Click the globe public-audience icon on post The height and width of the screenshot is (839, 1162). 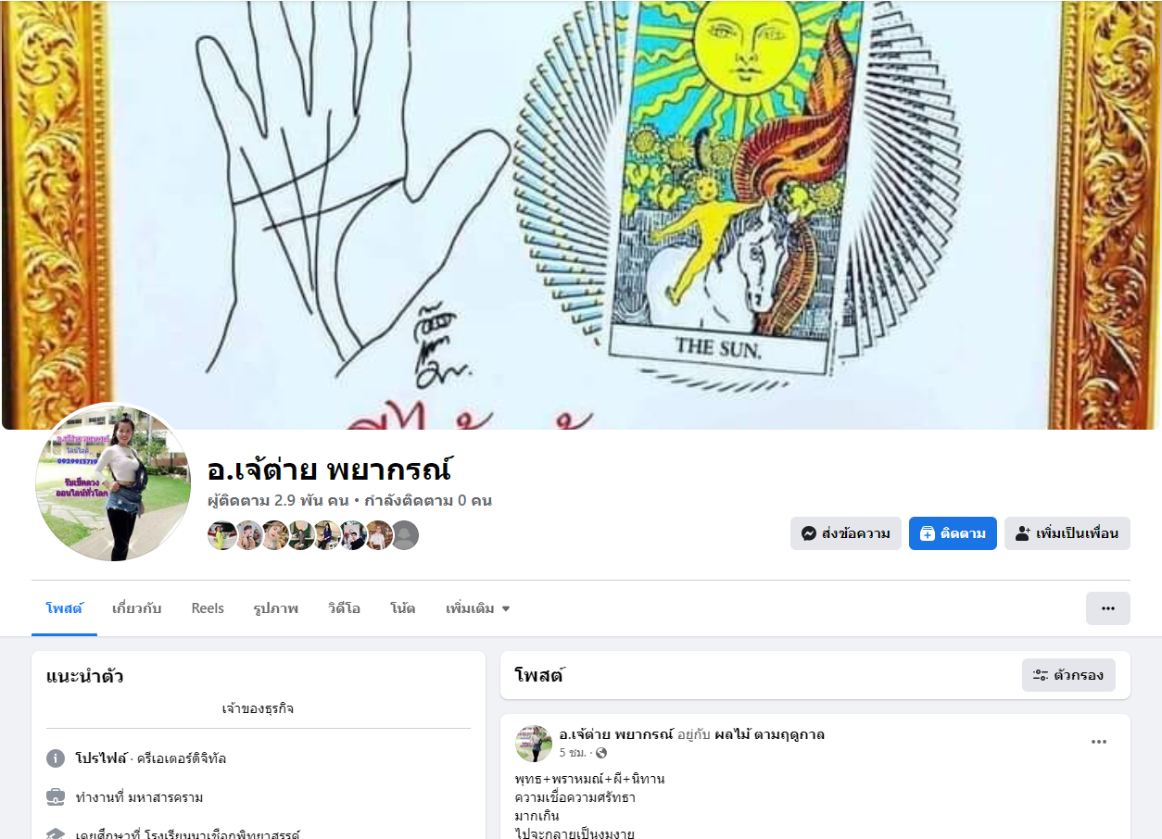pos(601,753)
